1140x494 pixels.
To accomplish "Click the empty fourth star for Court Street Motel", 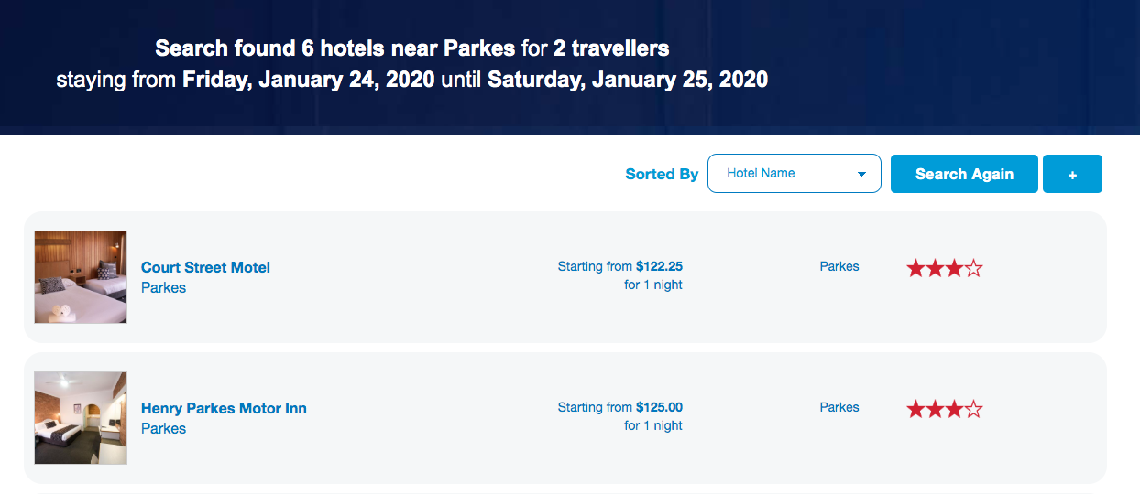I will coord(973,268).
